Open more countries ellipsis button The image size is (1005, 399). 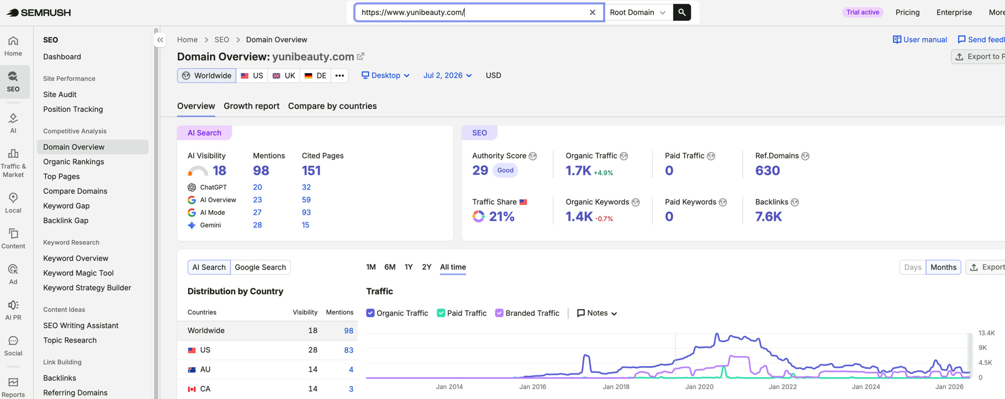[x=340, y=76]
